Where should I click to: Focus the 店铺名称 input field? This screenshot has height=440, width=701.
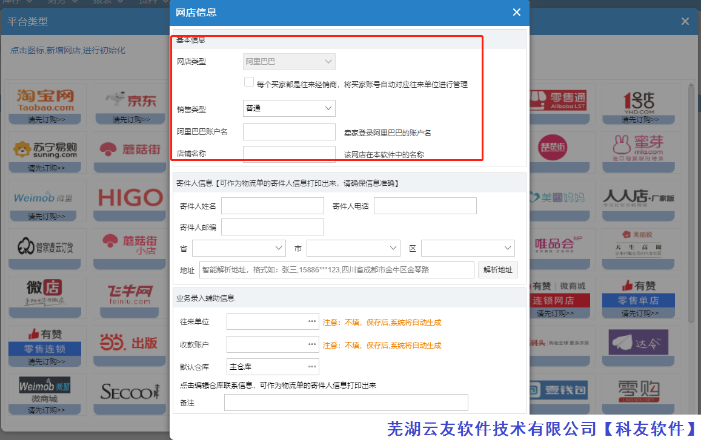(289, 153)
